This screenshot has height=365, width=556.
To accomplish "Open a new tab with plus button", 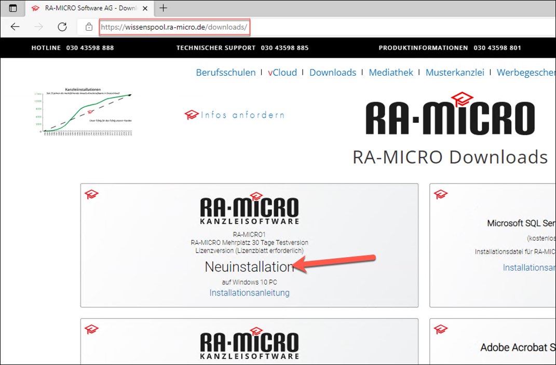I will point(163,8).
